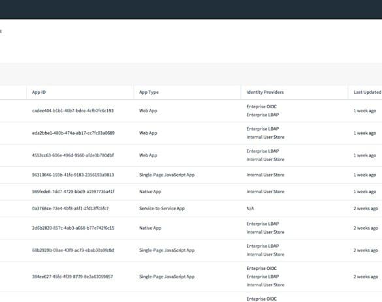
Task: Click Enteprise OIDC in the 384ee627 row
Action: (262, 269)
